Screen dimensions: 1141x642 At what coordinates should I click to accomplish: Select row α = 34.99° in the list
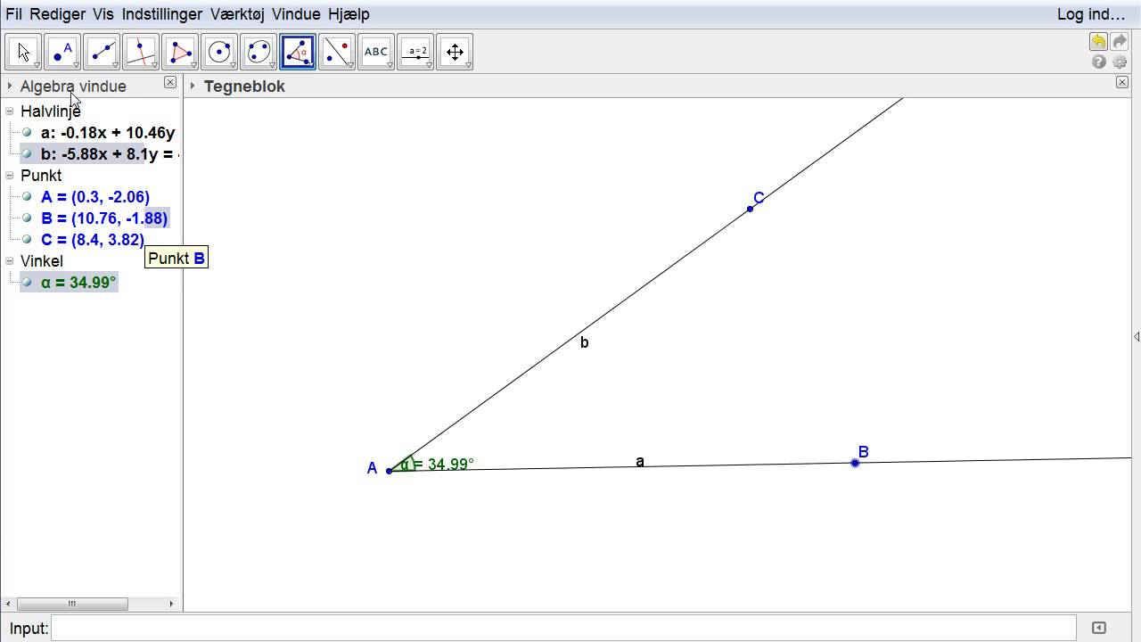78,283
